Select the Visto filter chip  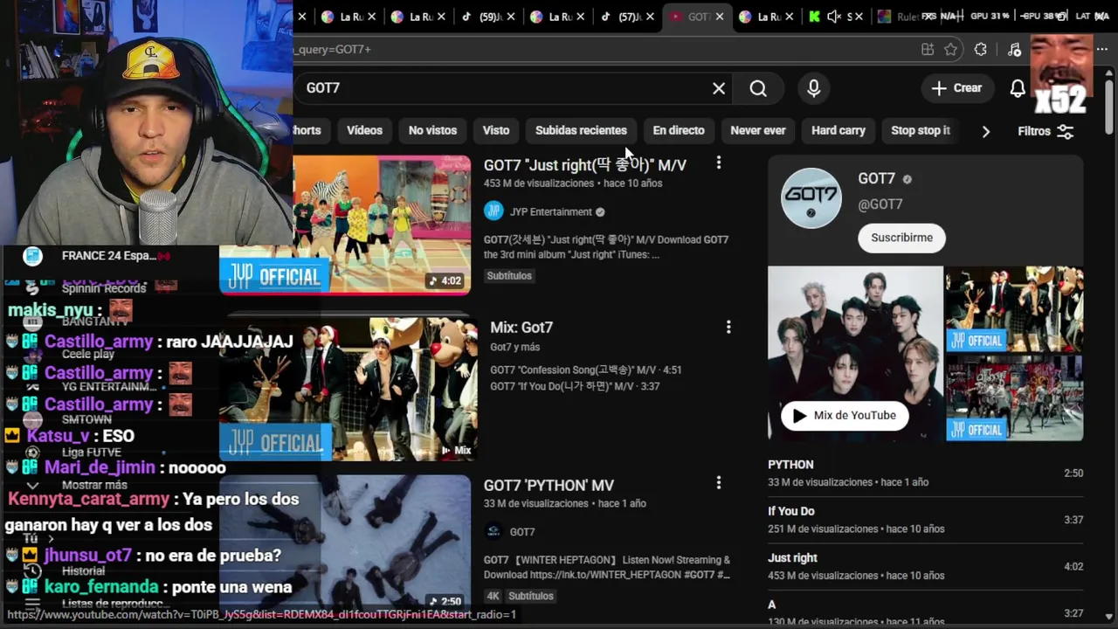(x=496, y=130)
